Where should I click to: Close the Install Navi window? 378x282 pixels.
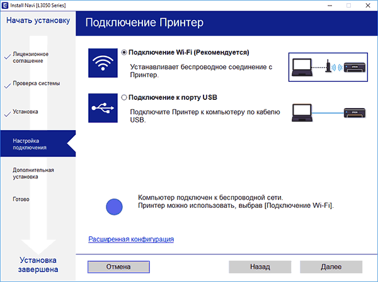368,5
